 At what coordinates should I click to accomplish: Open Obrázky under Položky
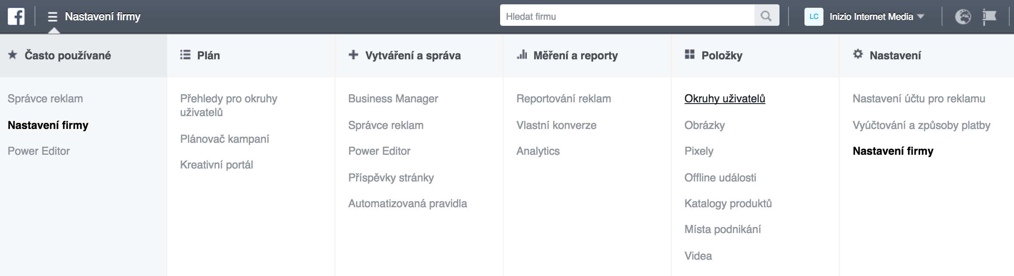click(705, 125)
